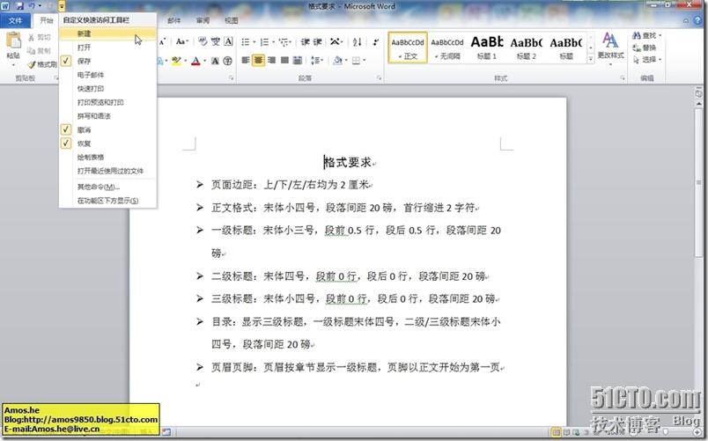Viewport: 708px width, 441px height.
Task: Click the distributed alignment icon
Action: tap(298, 60)
